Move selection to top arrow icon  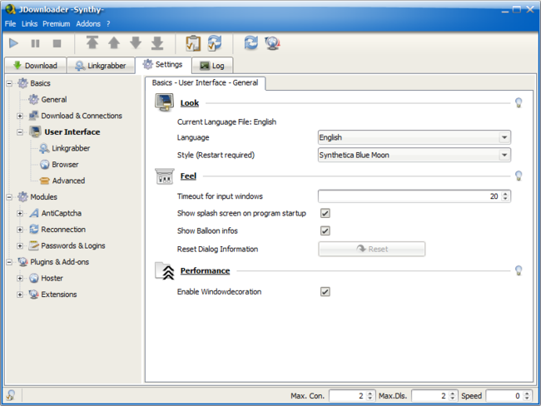click(x=92, y=42)
